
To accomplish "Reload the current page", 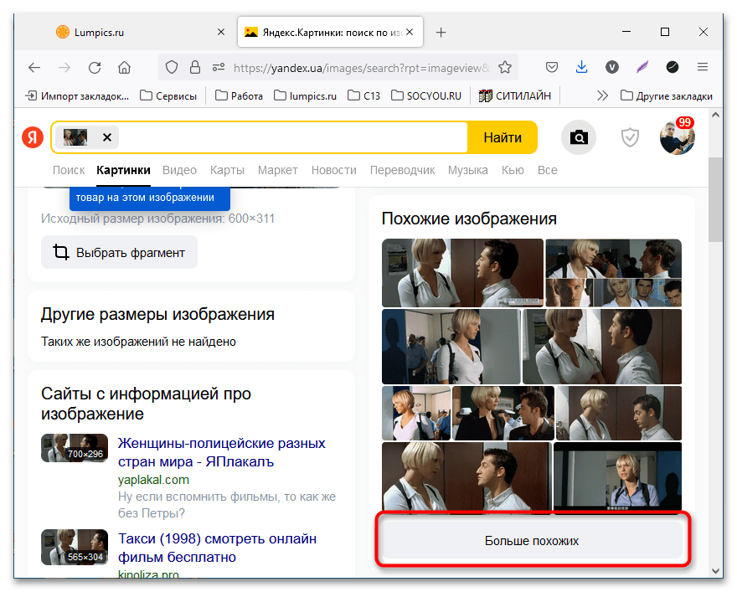I will pos(95,67).
